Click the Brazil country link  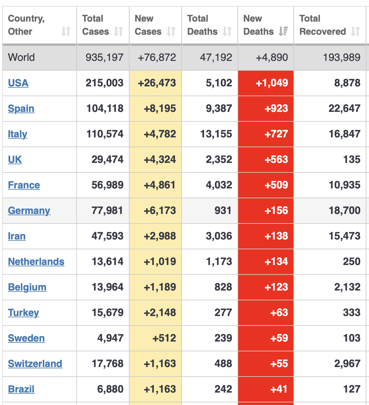pos(21,389)
